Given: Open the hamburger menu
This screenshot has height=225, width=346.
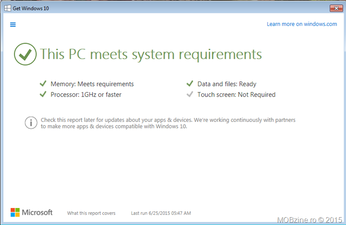Looking at the screenshot, I should click(x=13, y=24).
